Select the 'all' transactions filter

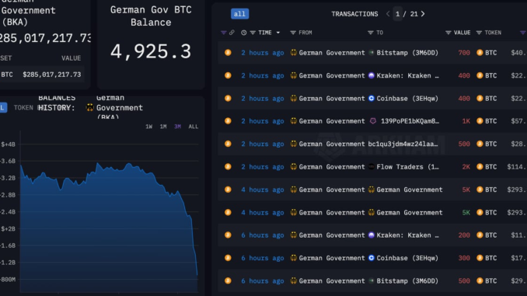[239, 14]
